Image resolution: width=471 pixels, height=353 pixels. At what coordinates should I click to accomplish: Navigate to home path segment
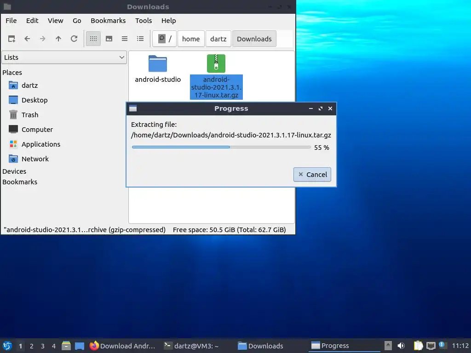(x=191, y=39)
